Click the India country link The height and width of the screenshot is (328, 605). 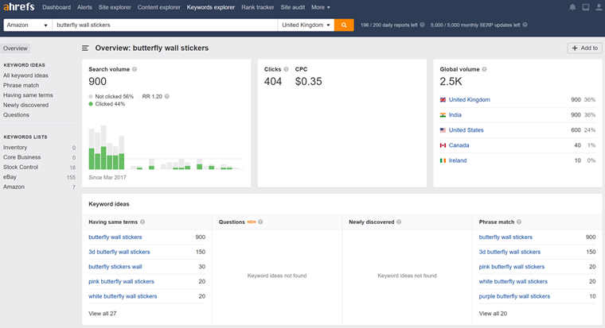[455, 114]
